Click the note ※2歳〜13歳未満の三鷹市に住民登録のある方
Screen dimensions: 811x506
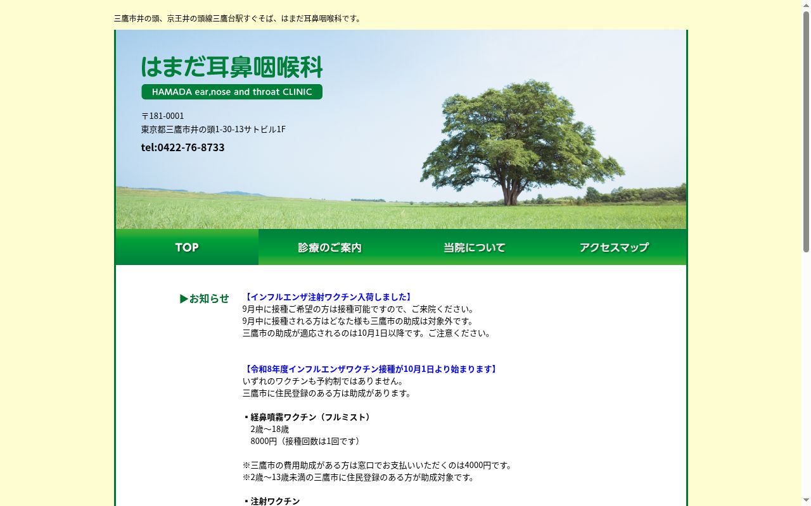click(359, 477)
